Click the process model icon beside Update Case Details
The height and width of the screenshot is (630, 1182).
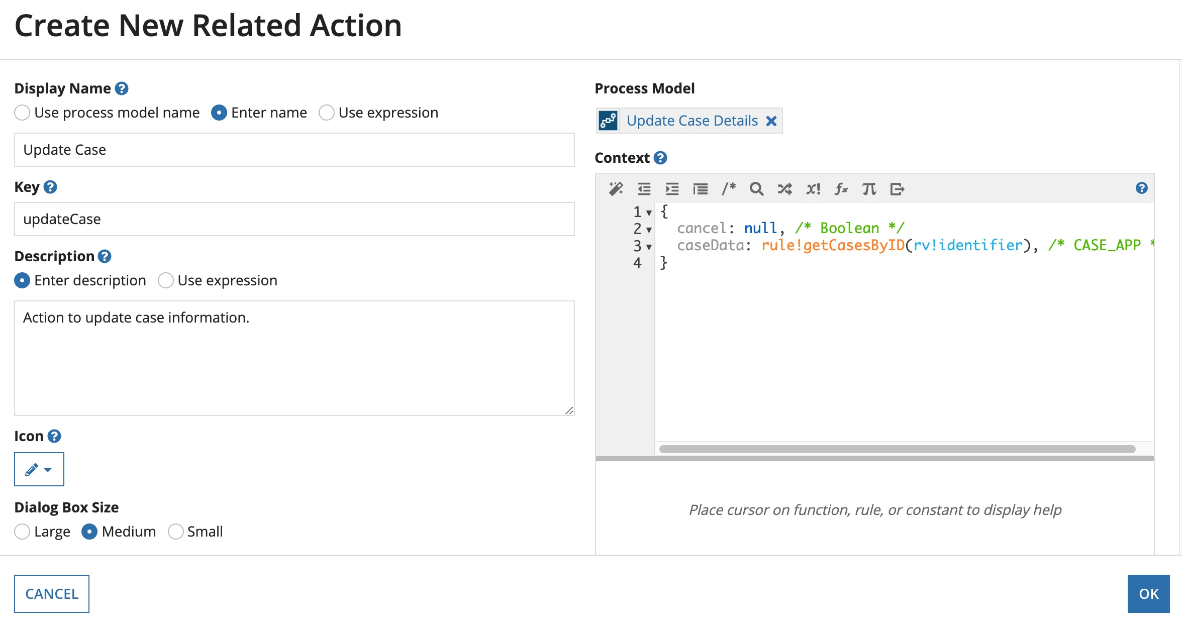[x=608, y=121]
